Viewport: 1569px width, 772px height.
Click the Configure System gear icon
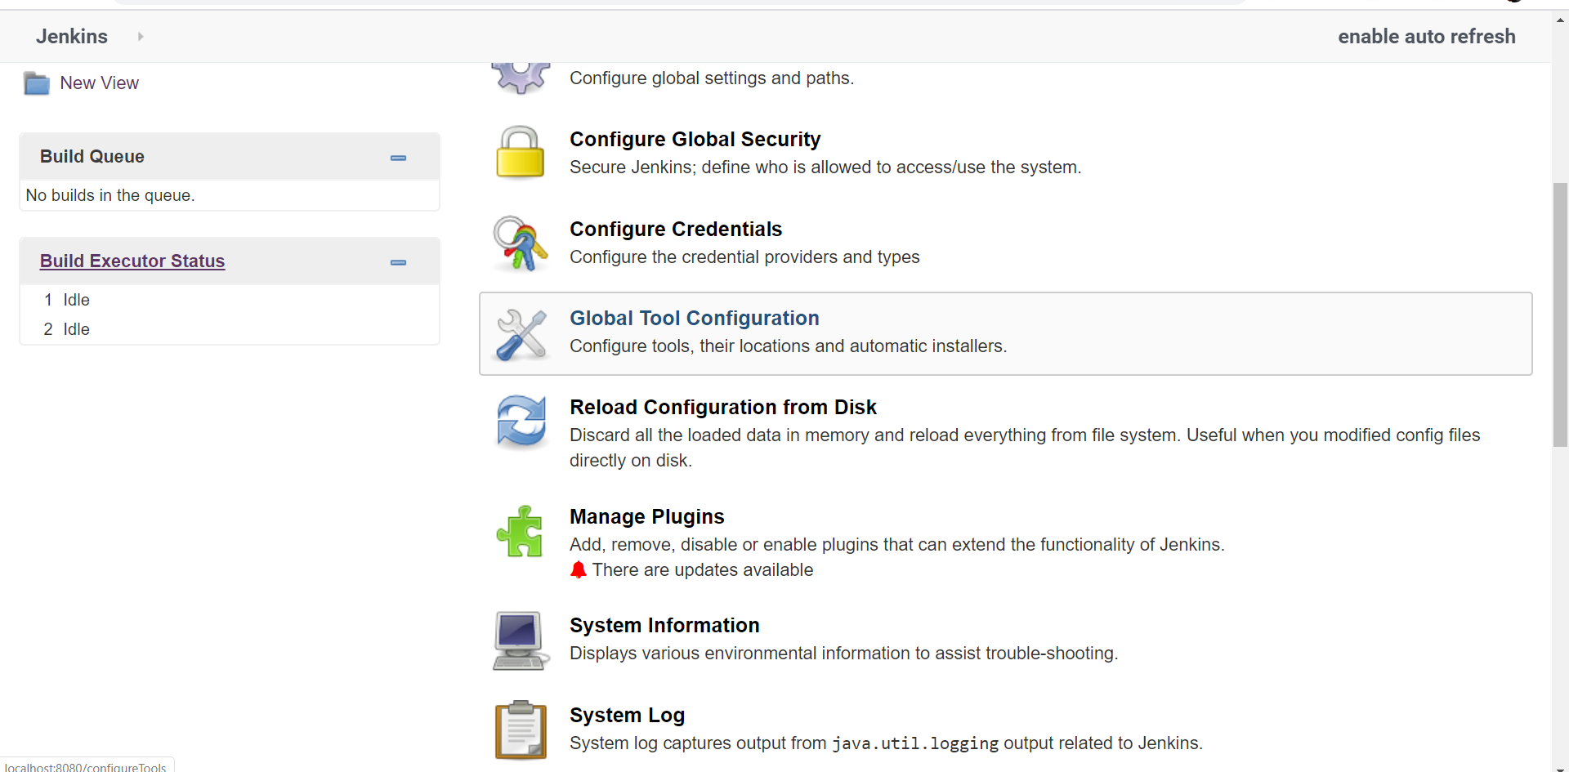(521, 78)
